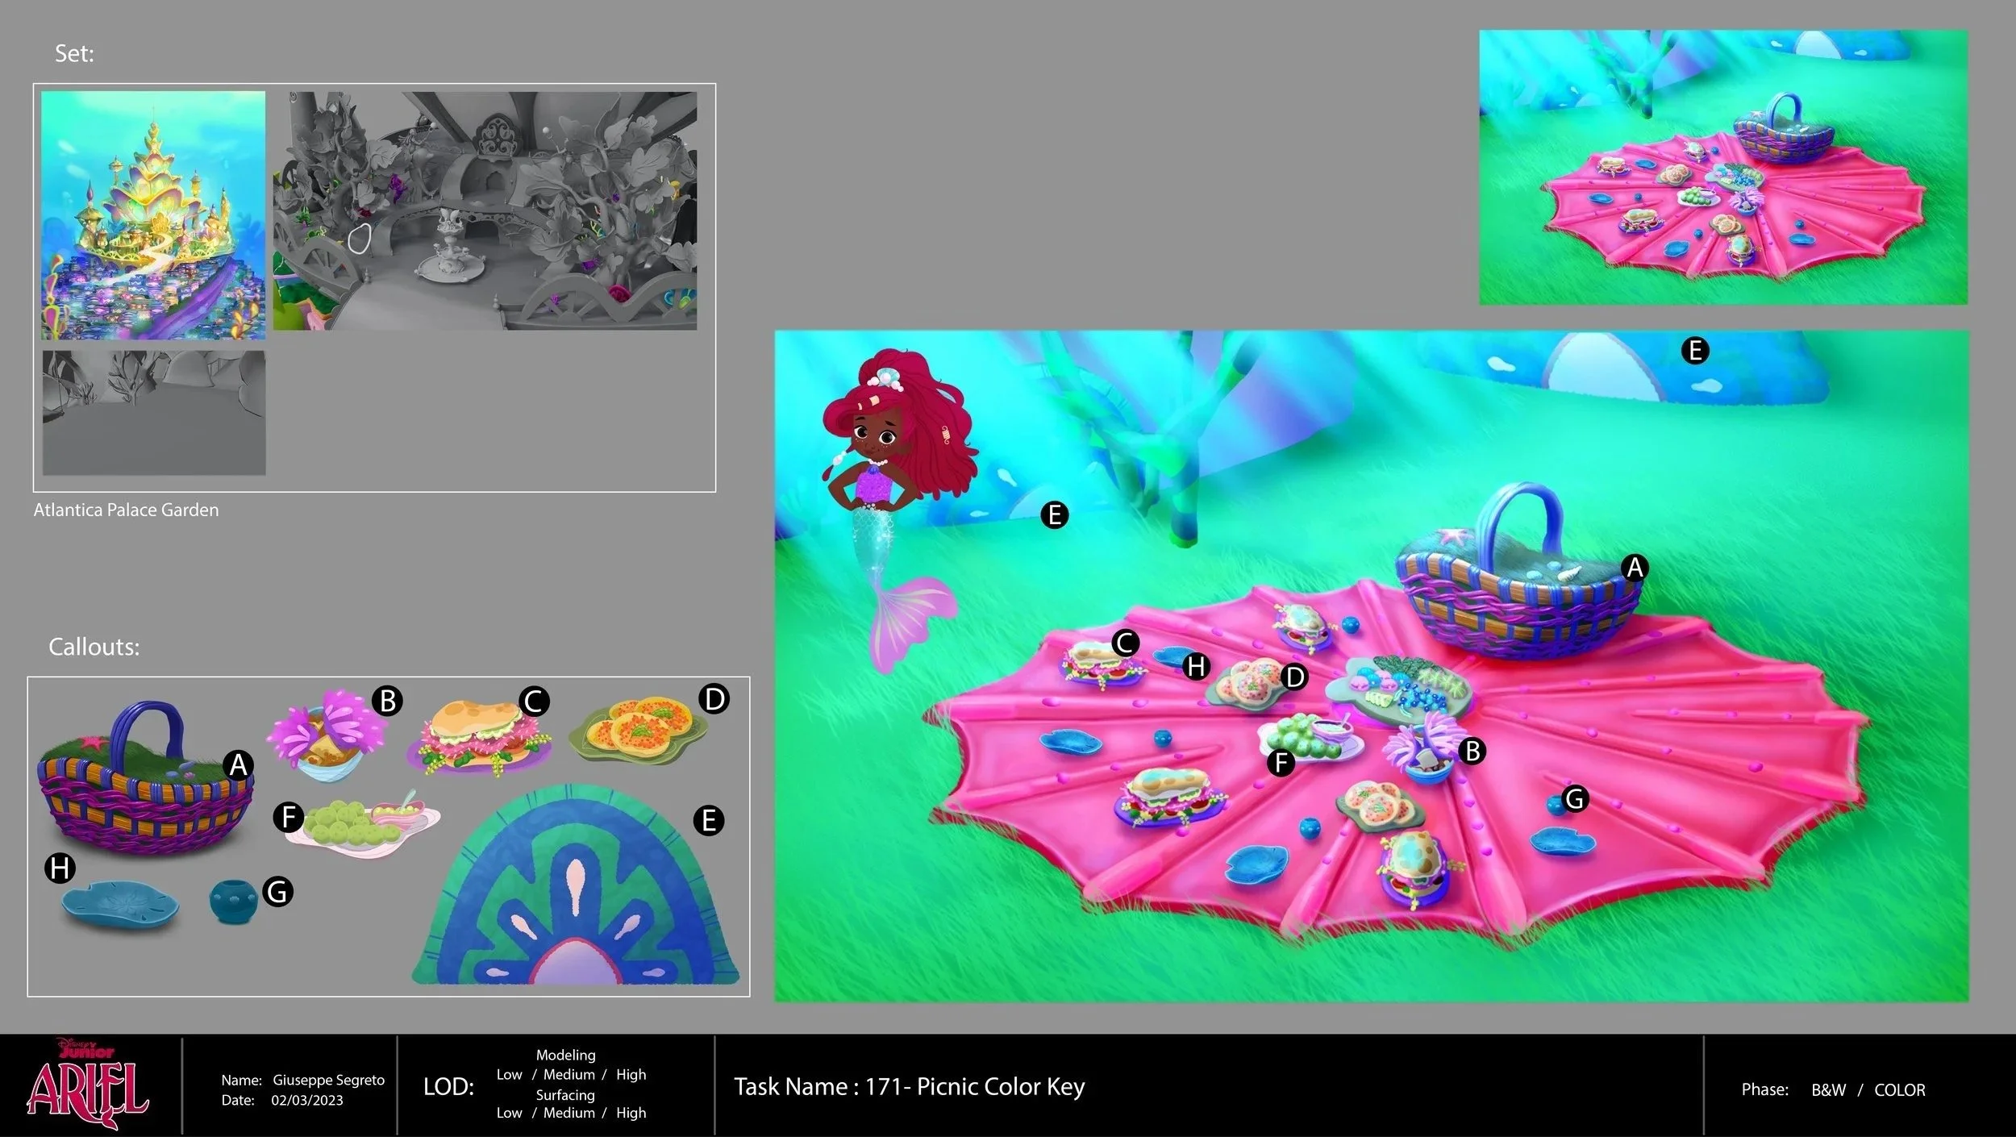
Task: Click 'Task Name : 171- Picnic Color Key'
Action: [x=909, y=1087]
